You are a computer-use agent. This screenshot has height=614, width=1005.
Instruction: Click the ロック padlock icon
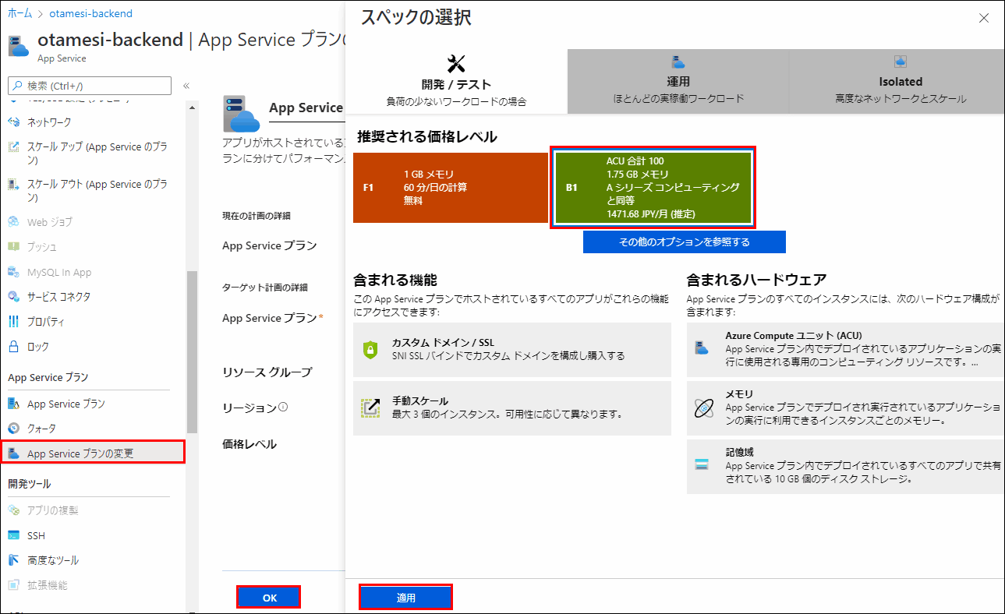[x=13, y=347]
